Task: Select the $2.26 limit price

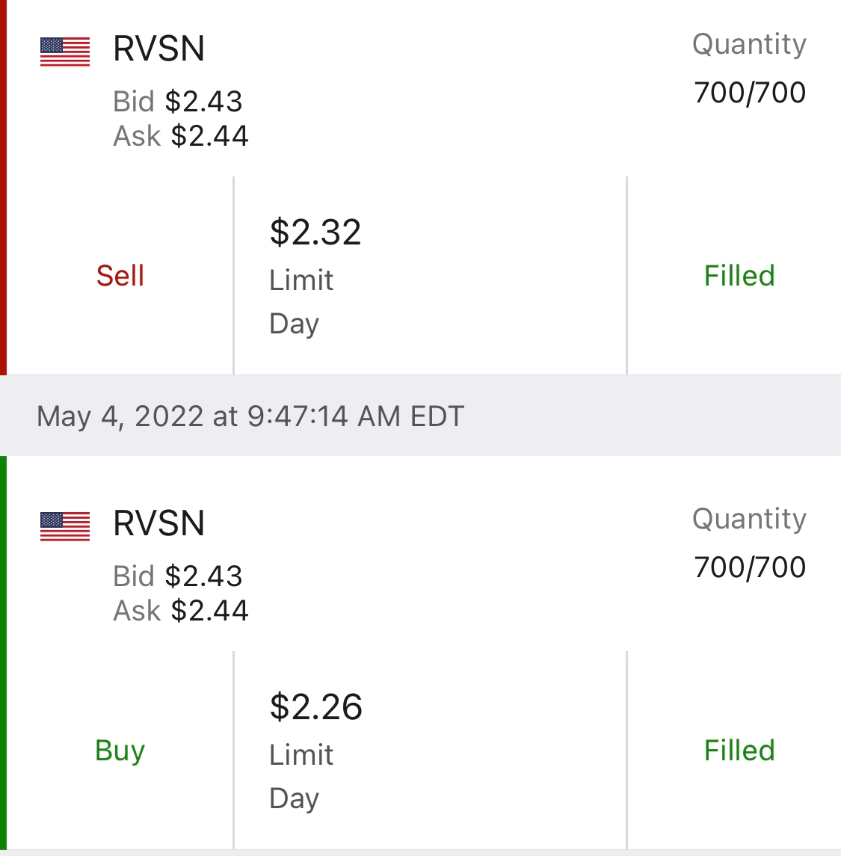Action: click(316, 707)
